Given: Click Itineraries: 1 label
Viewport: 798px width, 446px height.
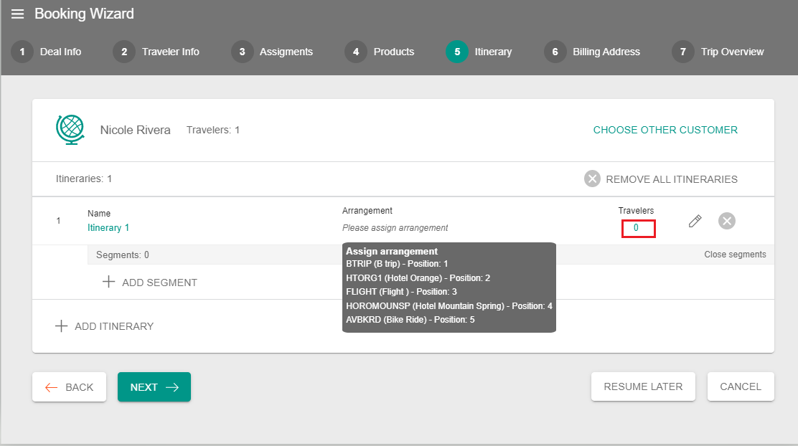Looking at the screenshot, I should [84, 179].
